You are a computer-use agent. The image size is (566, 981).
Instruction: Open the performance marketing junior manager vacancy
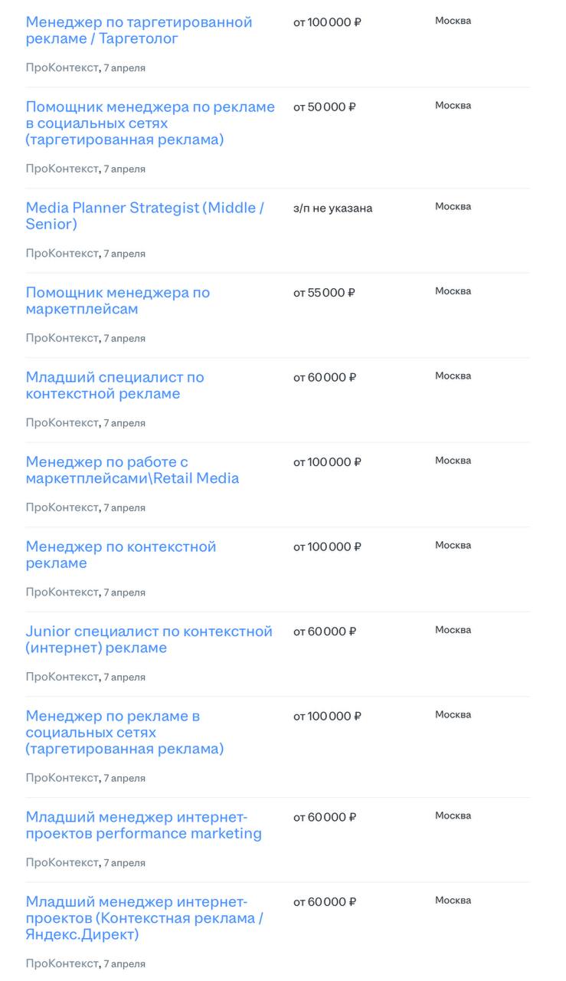pos(143,825)
